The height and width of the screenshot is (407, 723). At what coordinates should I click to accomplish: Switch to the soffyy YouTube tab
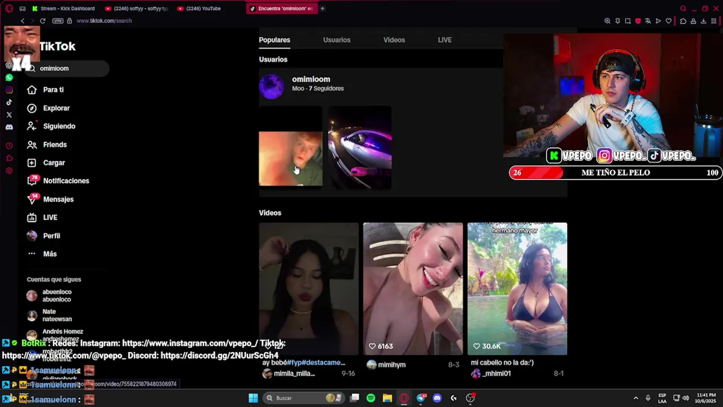tap(137, 8)
